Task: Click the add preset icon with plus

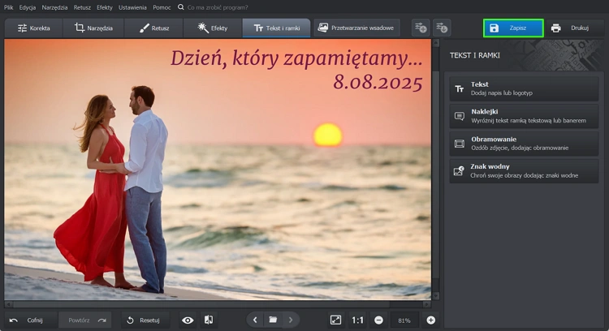Action: coord(421,28)
